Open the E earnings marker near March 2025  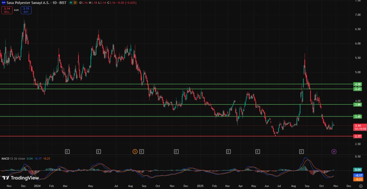(228, 151)
